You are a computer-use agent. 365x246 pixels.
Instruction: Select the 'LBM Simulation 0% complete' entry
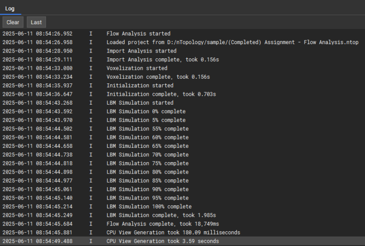tap(146, 111)
